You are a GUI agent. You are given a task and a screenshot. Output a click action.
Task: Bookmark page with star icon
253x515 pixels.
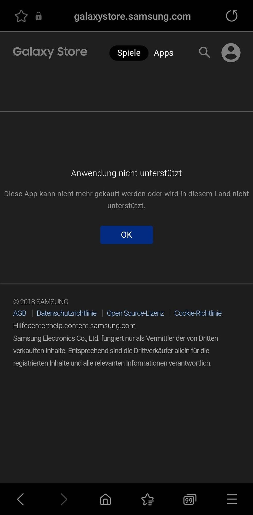(x=21, y=16)
